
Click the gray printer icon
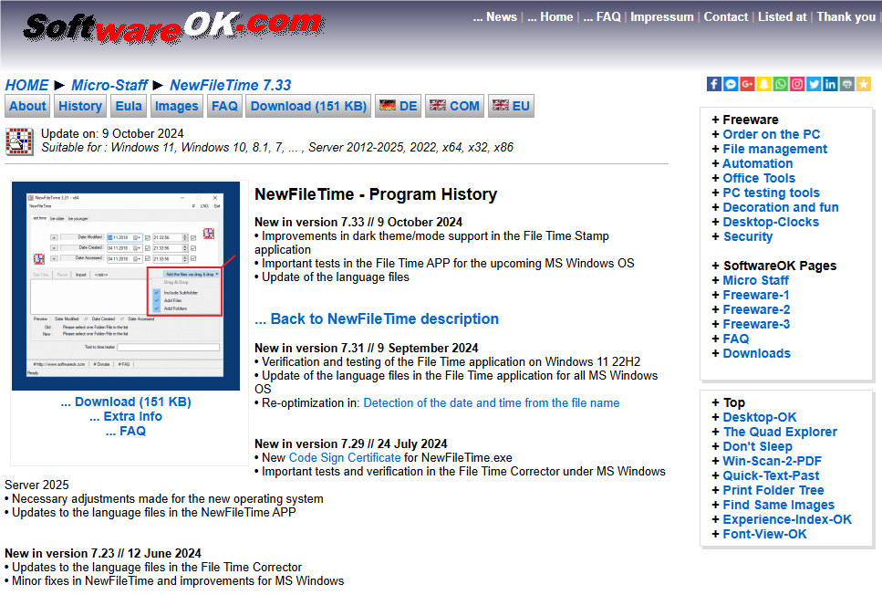tap(847, 85)
